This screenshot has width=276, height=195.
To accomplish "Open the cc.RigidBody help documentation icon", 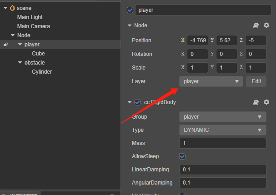I will [256, 102].
